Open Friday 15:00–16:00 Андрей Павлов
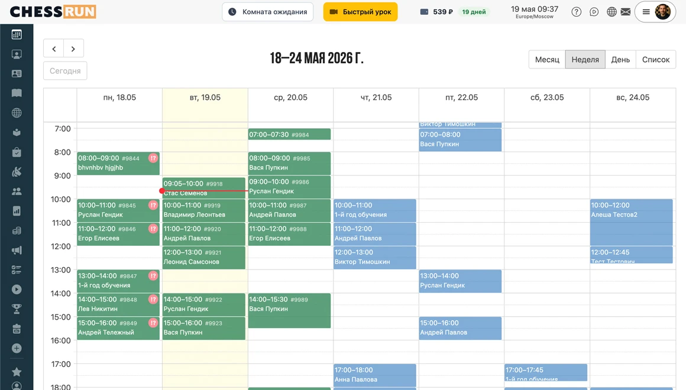Screen dimensions: 686x390 click(x=460, y=328)
